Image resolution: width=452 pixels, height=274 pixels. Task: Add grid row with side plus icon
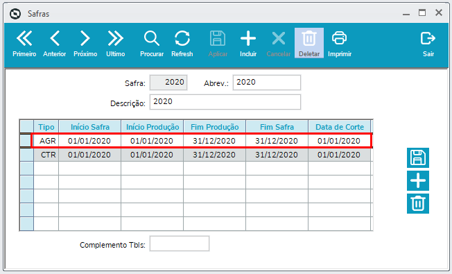click(418, 181)
